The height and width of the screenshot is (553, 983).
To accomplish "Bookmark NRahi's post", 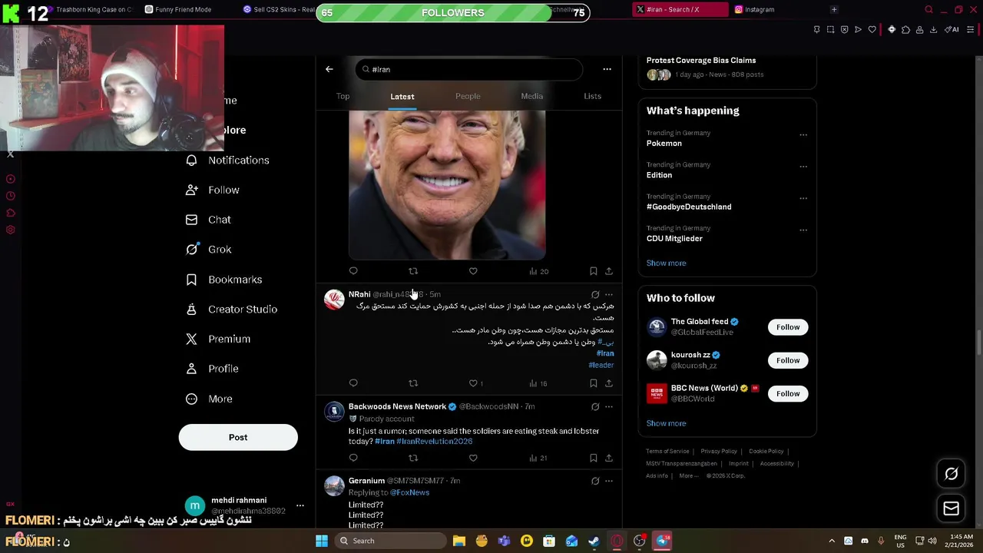I will coord(593,382).
